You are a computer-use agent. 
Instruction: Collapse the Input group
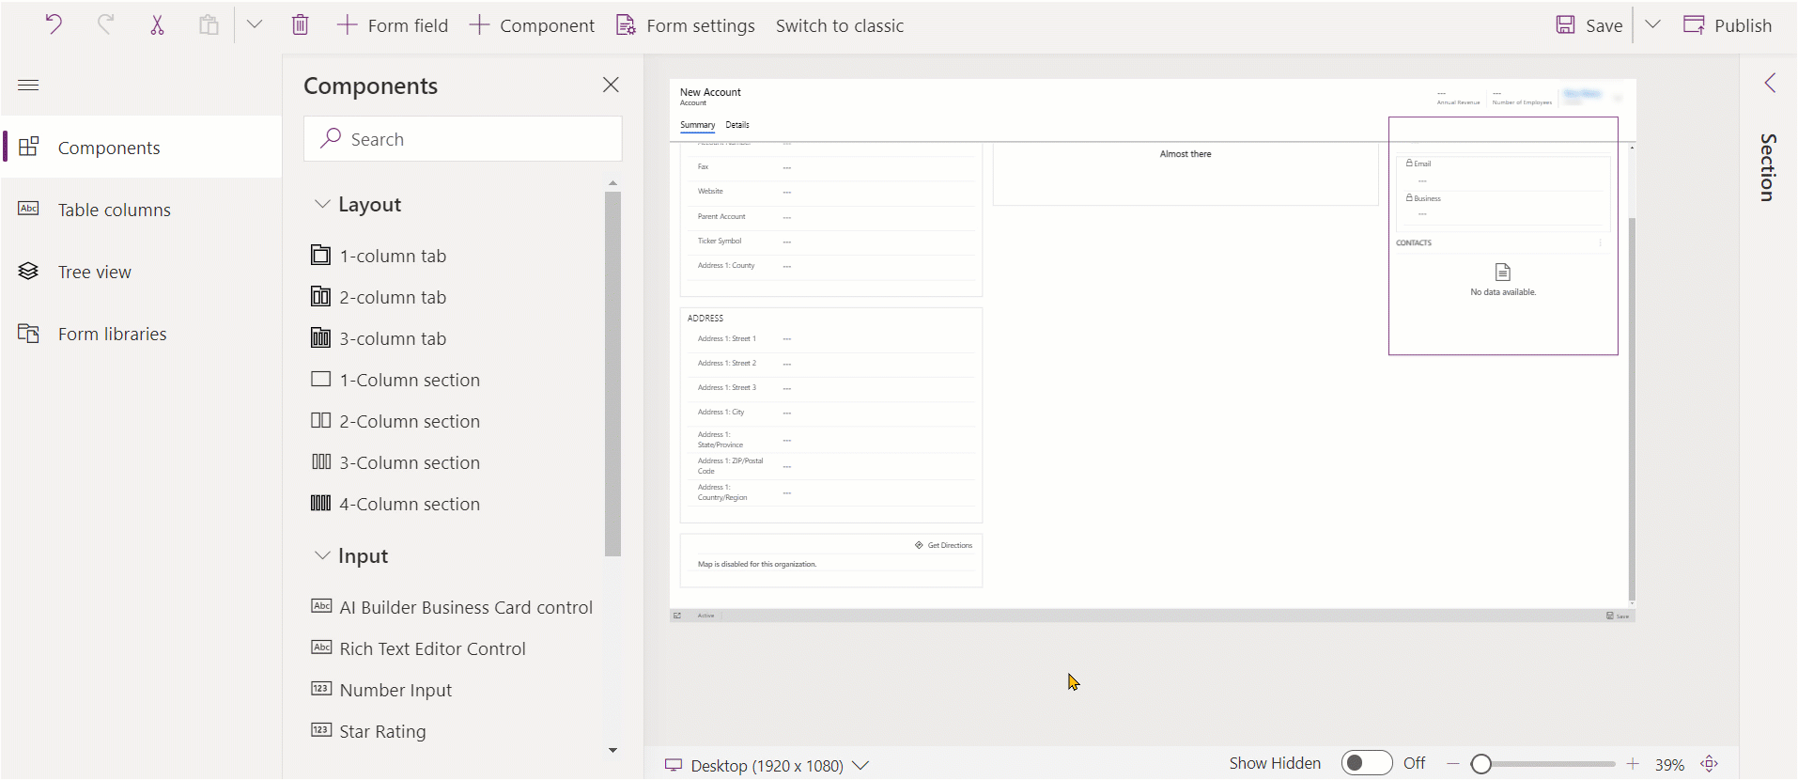pos(322,555)
